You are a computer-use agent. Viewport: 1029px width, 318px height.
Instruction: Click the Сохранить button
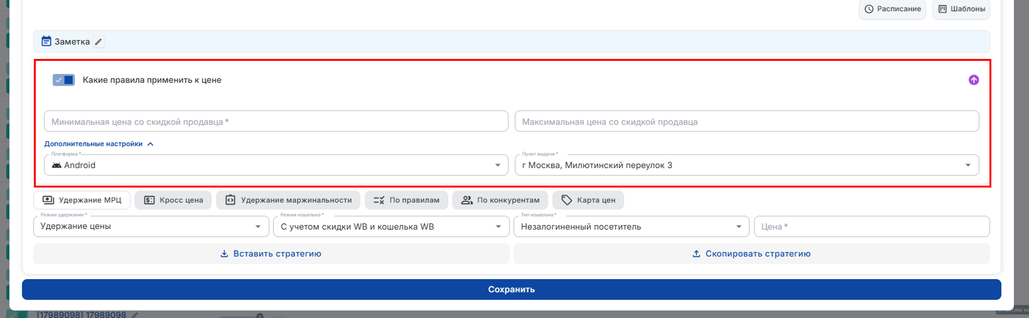pos(512,290)
